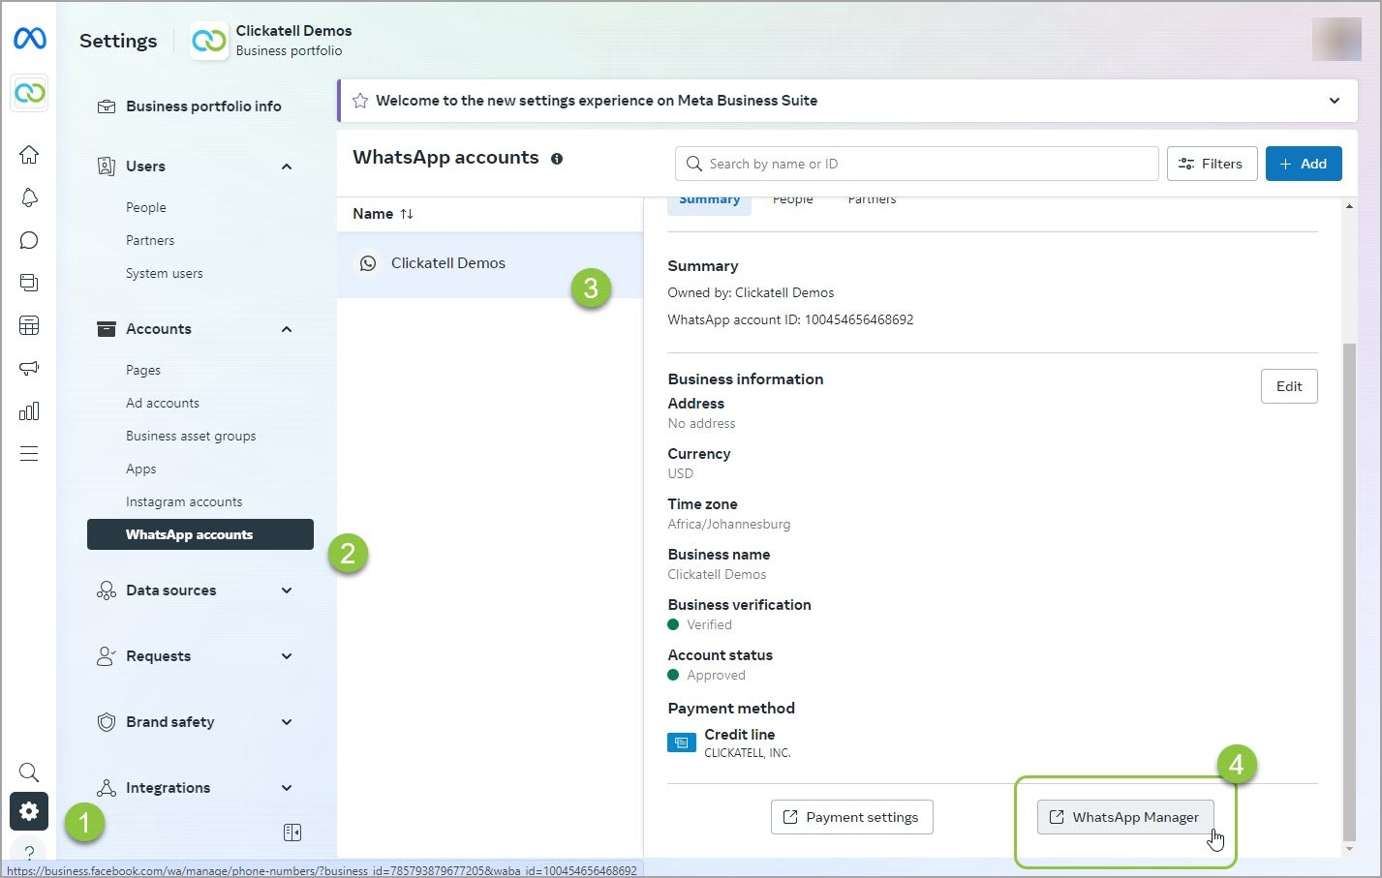Expand the Brand safety section

tap(287, 722)
